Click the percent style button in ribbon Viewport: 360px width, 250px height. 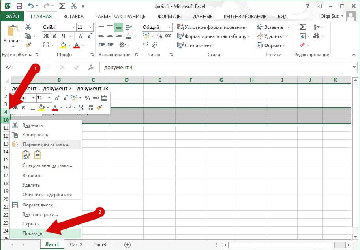pos(159,36)
